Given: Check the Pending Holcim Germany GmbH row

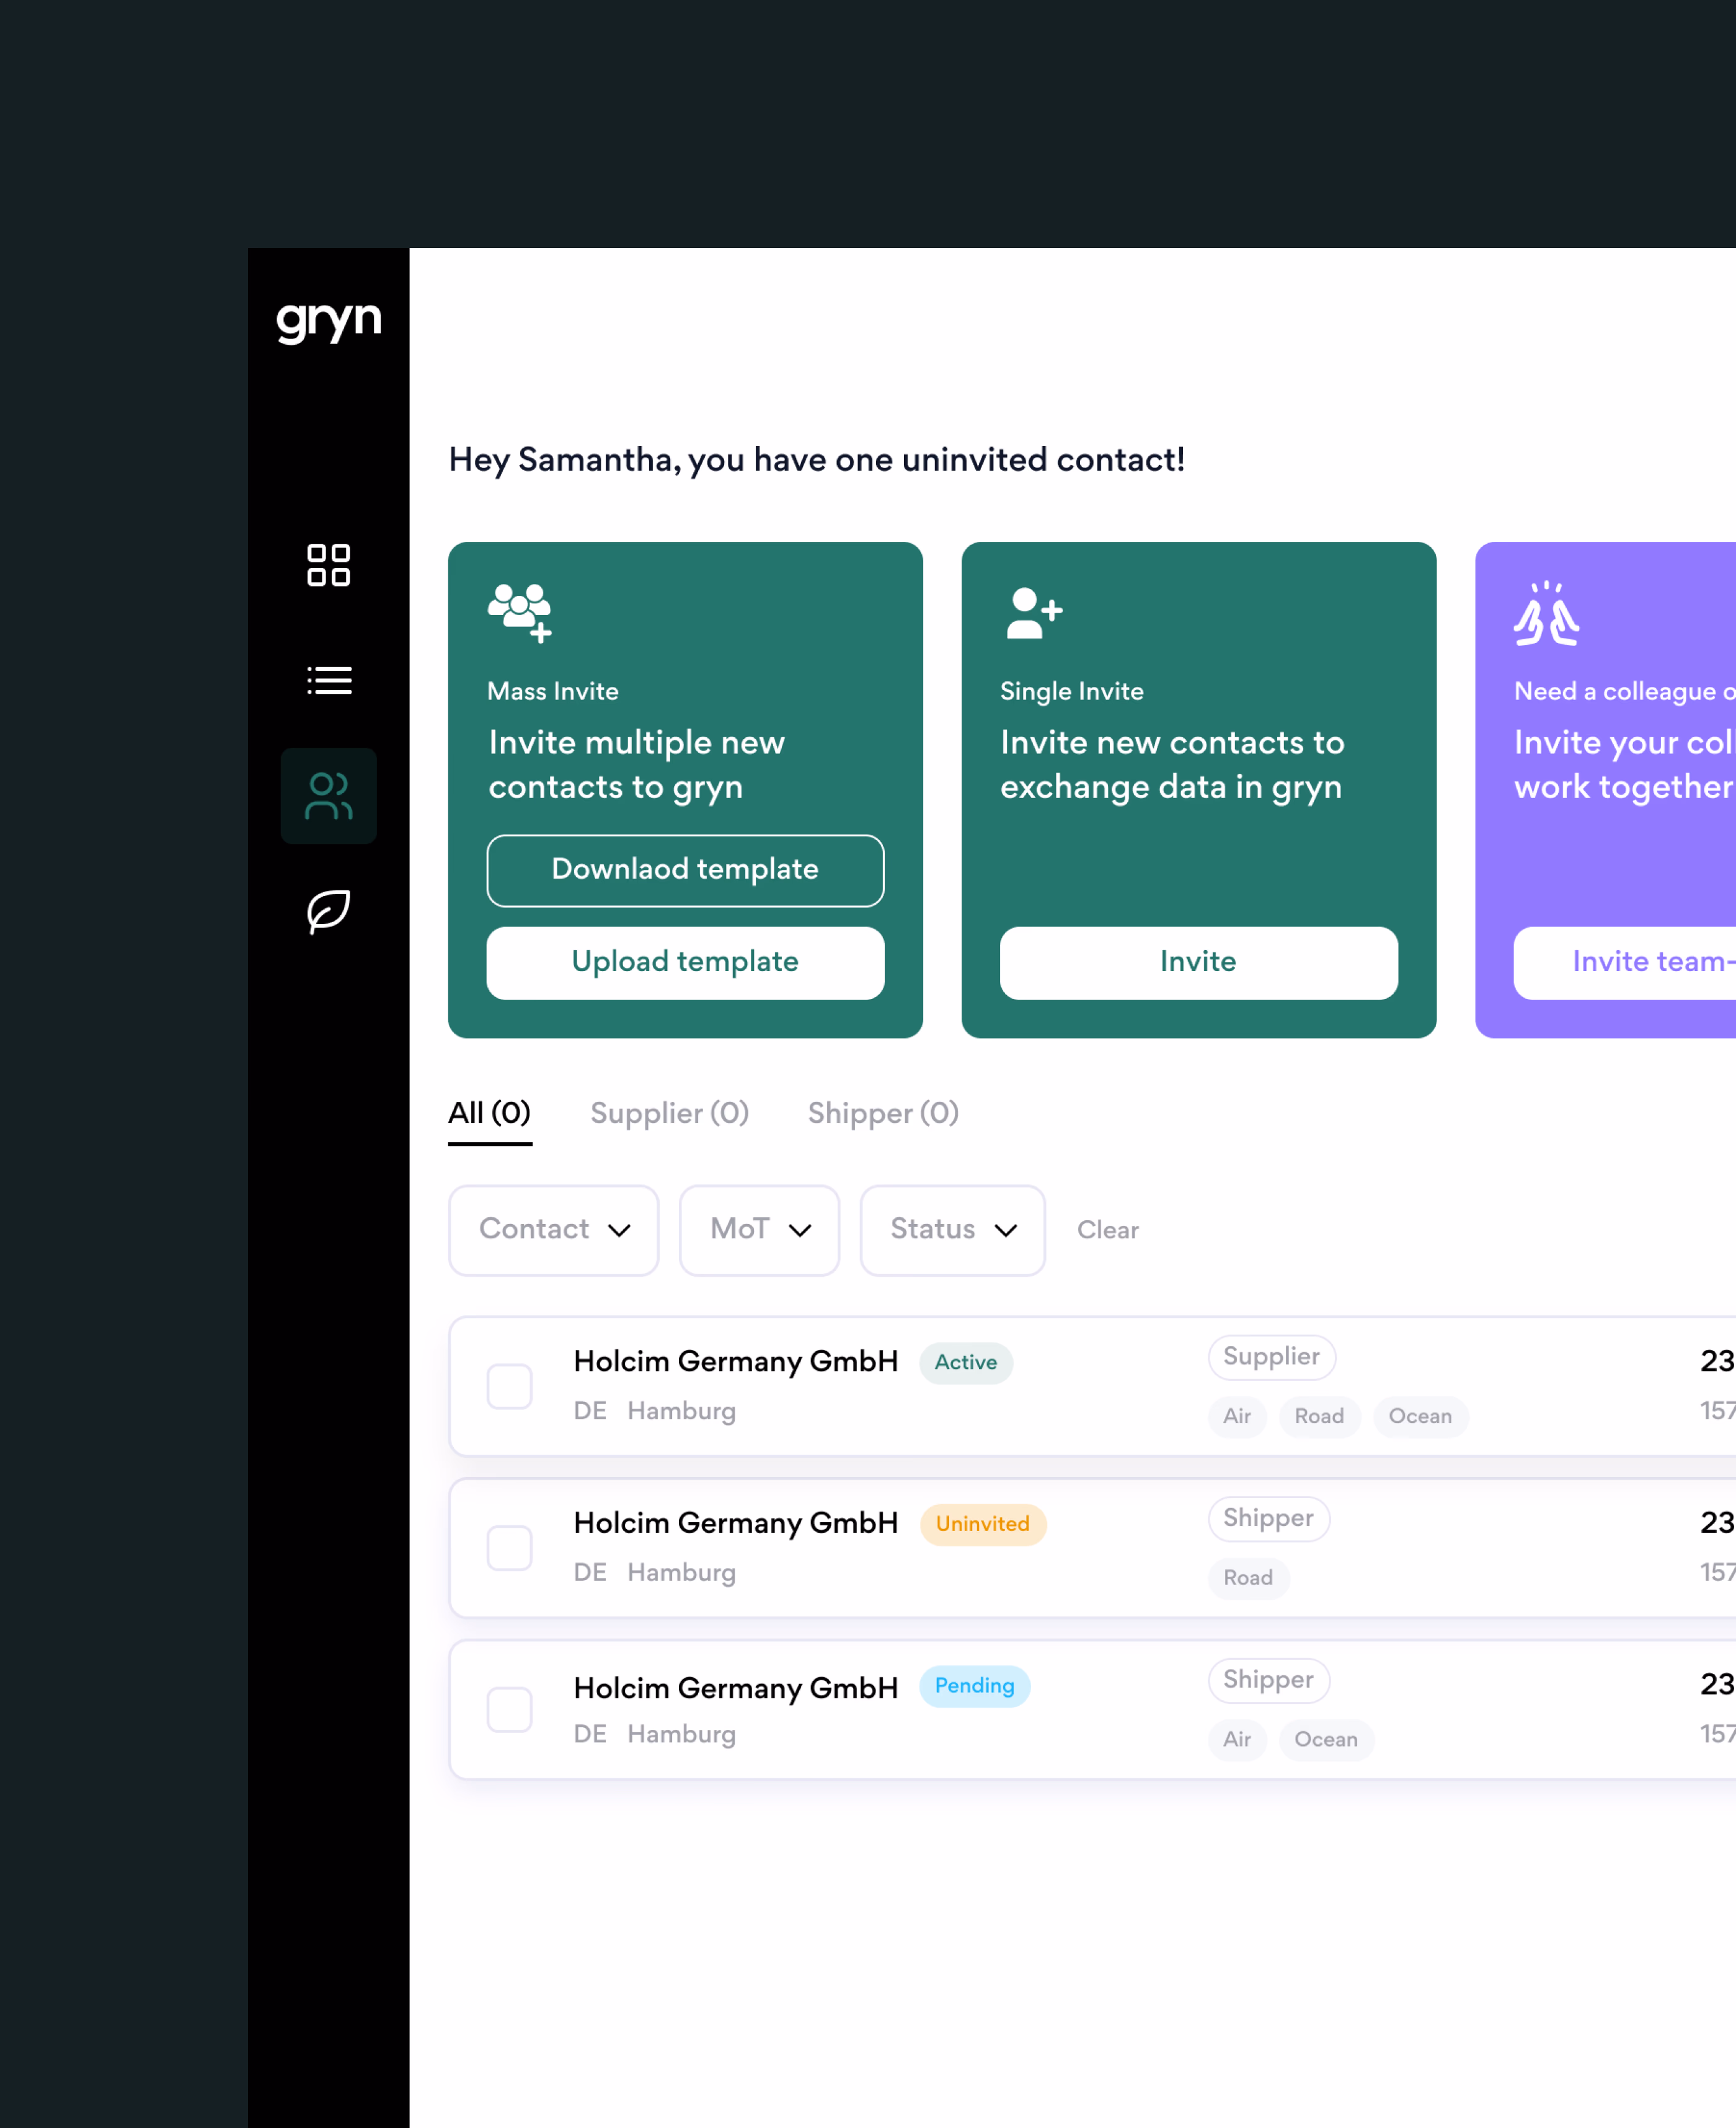Looking at the screenshot, I should point(509,1709).
